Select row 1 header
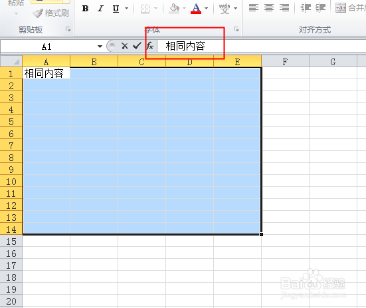This screenshot has height=308, width=366. pyautogui.click(x=11, y=74)
